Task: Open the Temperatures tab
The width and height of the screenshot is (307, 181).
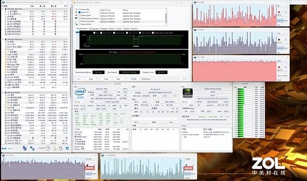Action: pyautogui.click(x=82, y=29)
